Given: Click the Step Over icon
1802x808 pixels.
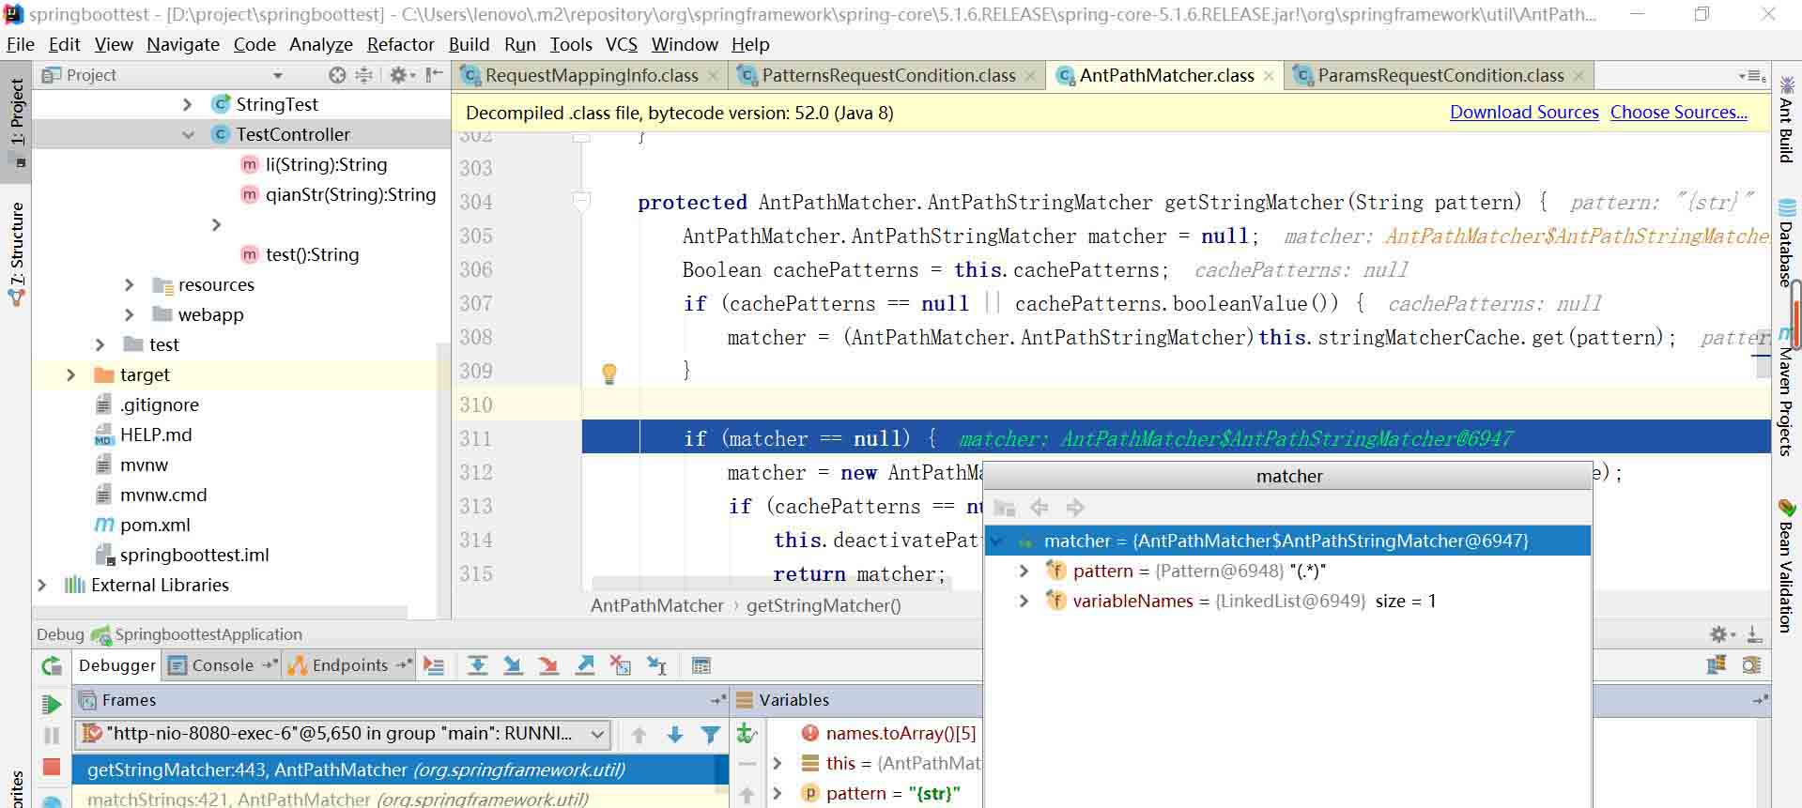Looking at the screenshot, I should point(477,665).
